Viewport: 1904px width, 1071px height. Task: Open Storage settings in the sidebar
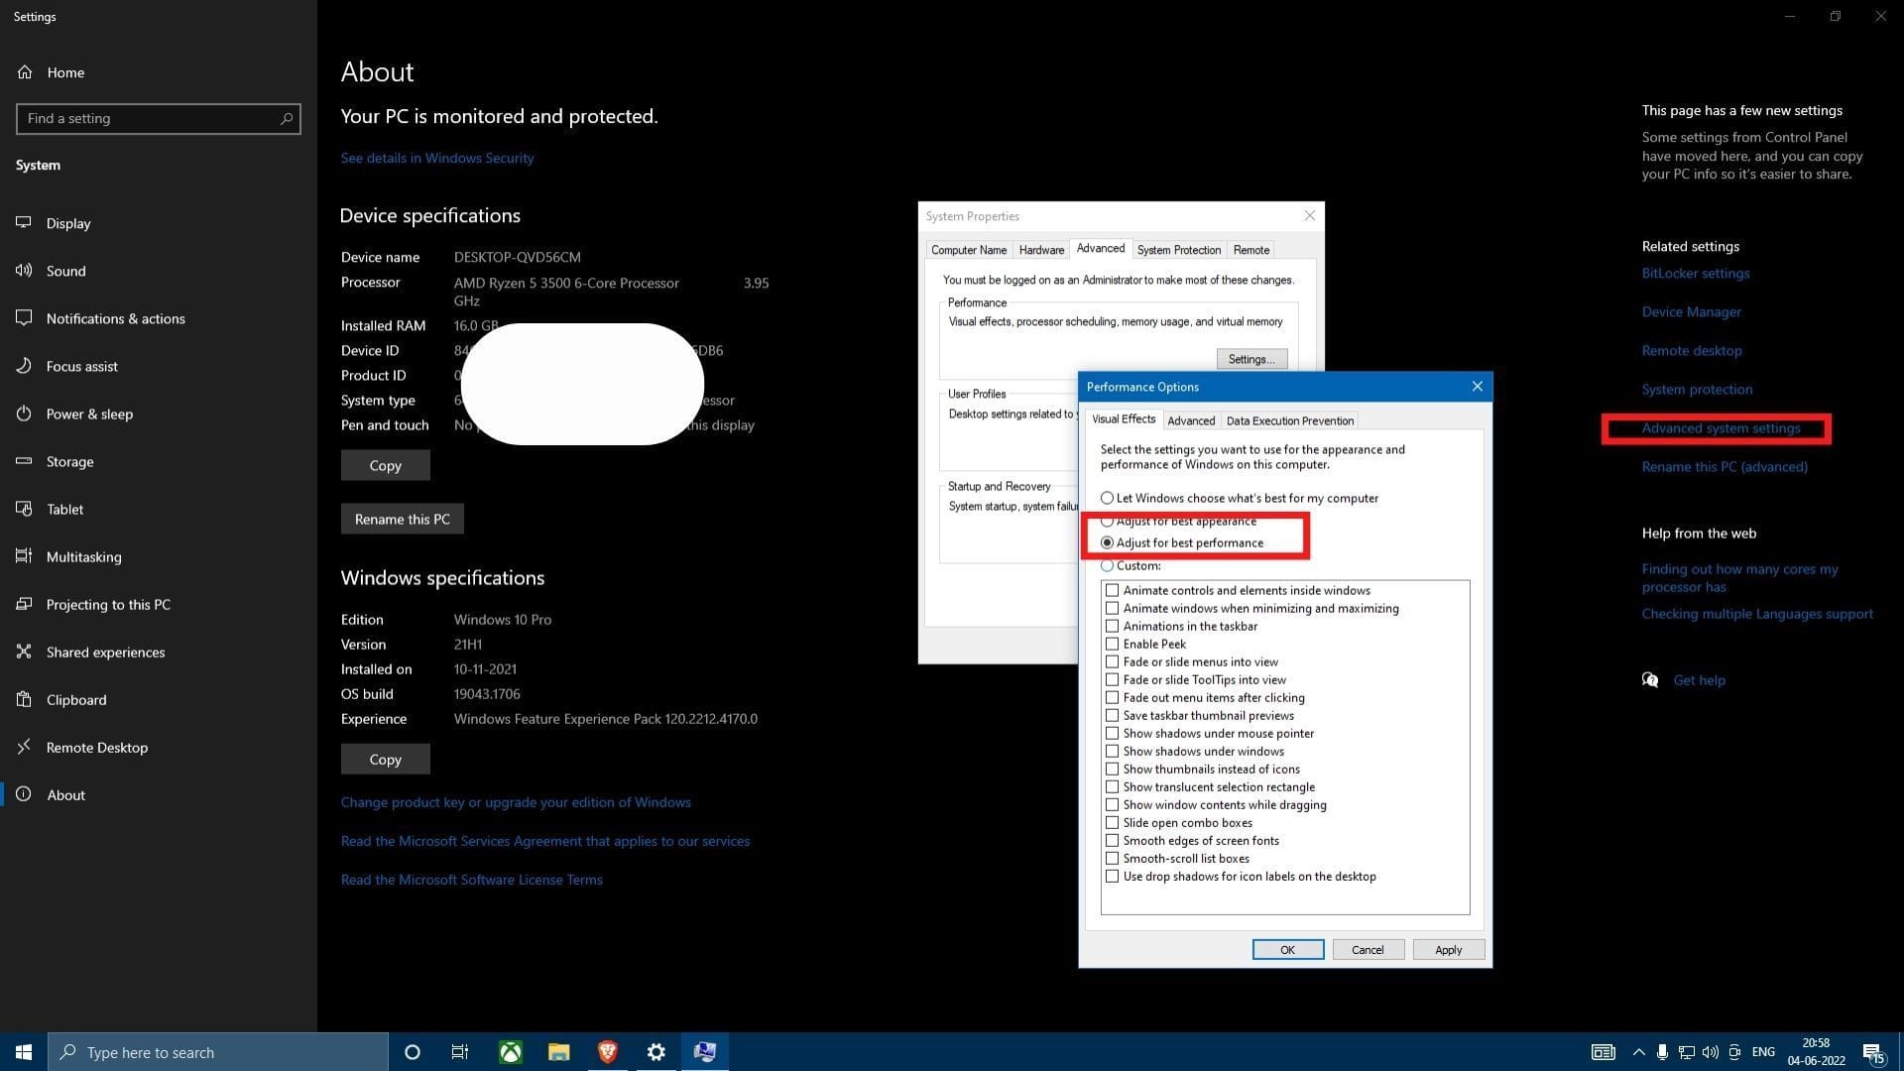(69, 461)
